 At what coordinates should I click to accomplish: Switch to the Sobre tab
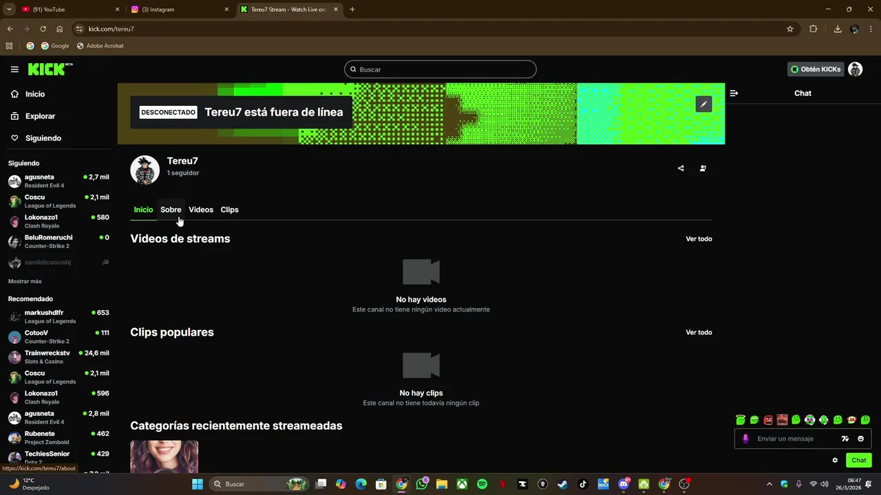[171, 210]
